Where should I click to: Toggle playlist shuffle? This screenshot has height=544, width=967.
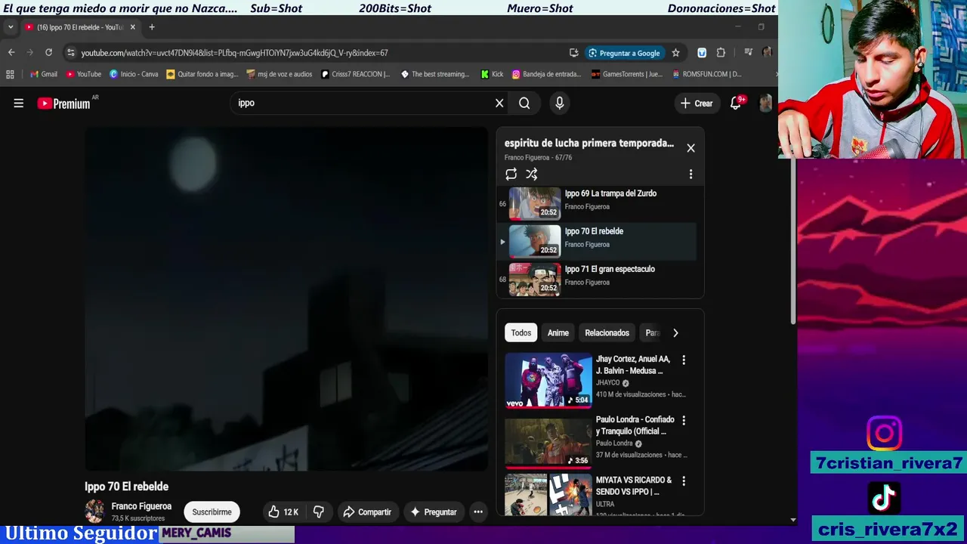click(x=532, y=175)
